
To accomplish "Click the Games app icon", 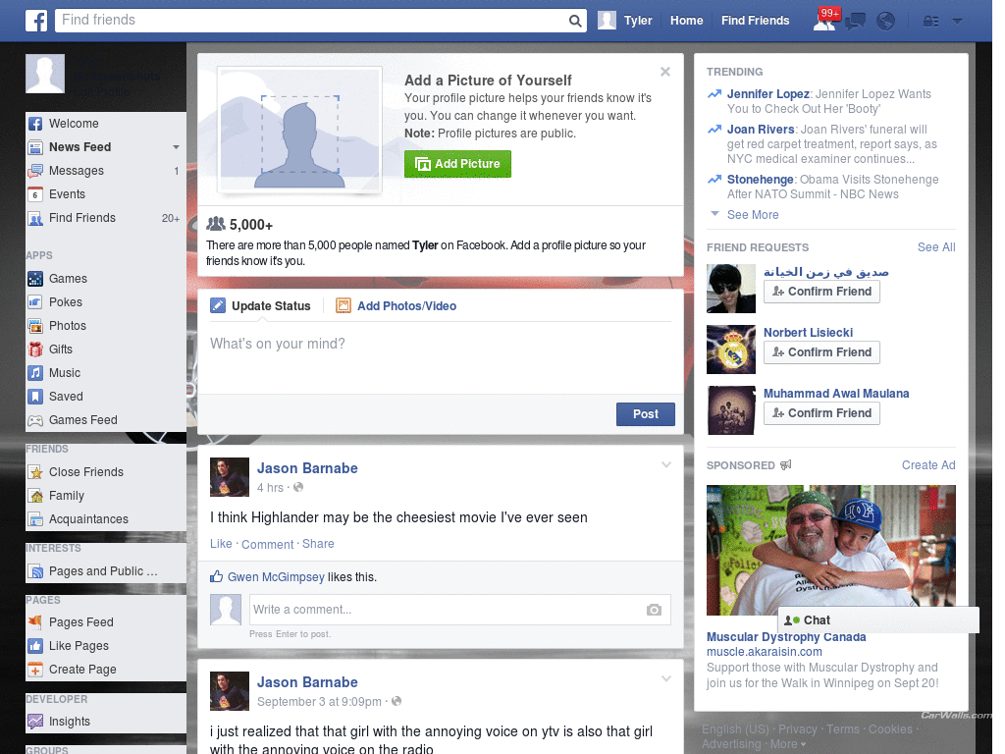I will [x=35, y=279].
